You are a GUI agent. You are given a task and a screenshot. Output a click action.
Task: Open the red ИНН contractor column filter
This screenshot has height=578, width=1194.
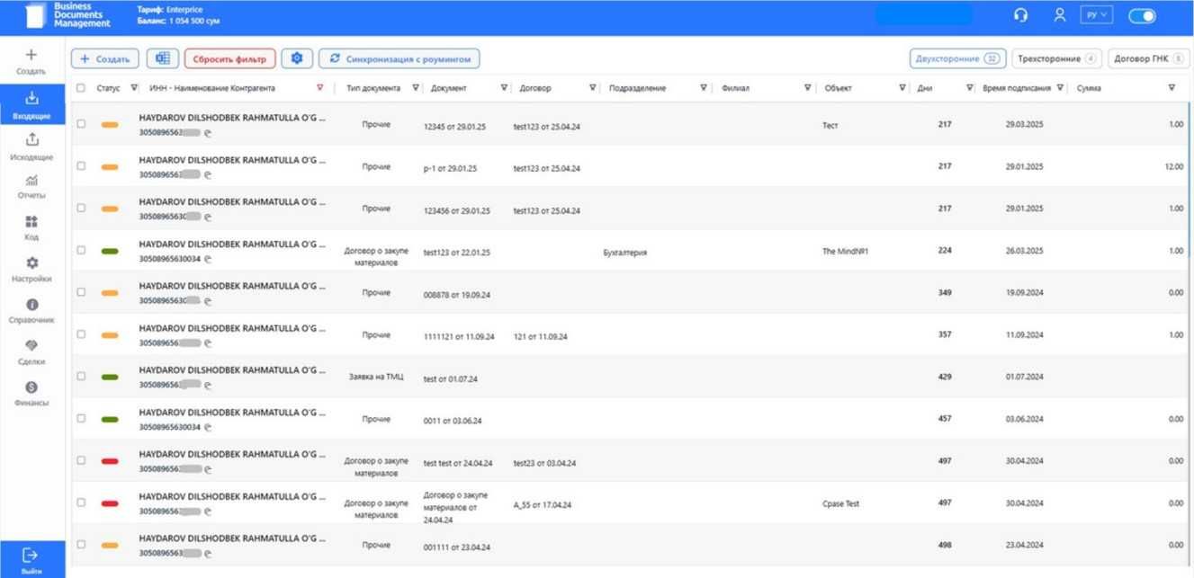pyautogui.click(x=320, y=88)
